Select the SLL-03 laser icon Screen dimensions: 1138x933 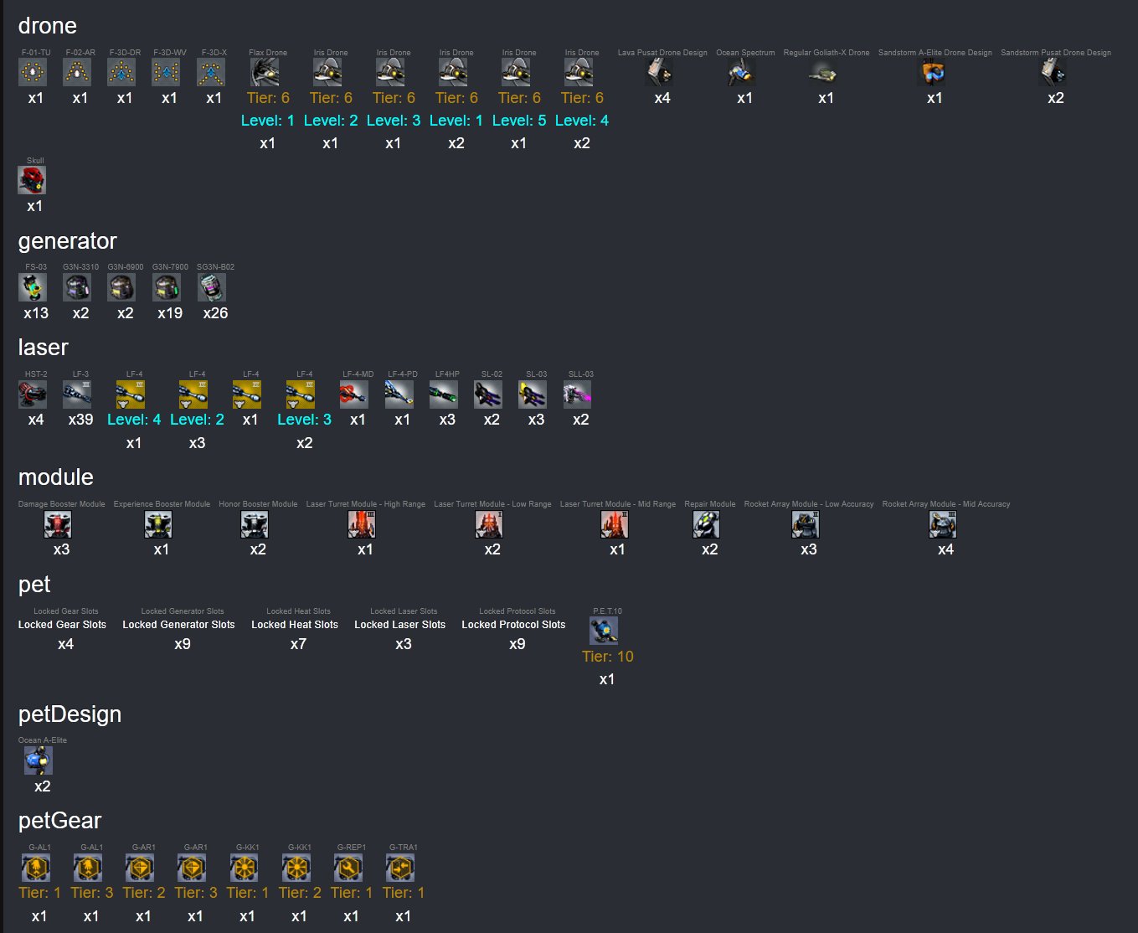pos(578,394)
